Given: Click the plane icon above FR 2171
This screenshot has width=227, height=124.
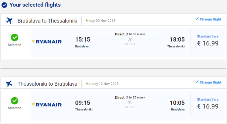Looking at the screenshot, I should [130, 40].
